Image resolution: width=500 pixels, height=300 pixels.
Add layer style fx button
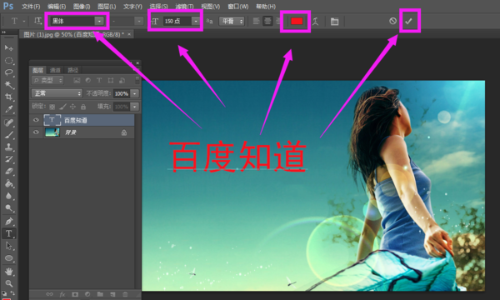click(62, 294)
